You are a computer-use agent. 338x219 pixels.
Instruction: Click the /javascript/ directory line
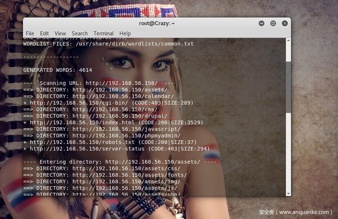(x=102, y=129)
